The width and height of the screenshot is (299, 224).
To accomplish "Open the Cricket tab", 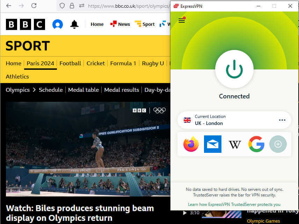I will 96,63.
